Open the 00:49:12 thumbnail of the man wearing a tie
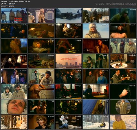The image size is (137, 130). [x=41, y=76]
